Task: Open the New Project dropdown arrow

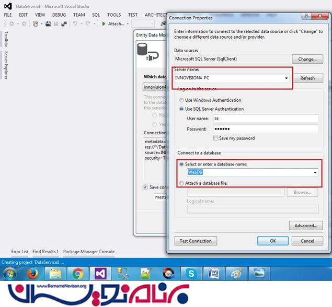Action: (x=41, y=24)
